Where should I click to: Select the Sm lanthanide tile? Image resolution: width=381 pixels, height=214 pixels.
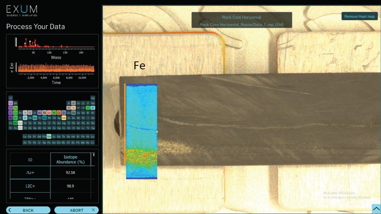tap(49, 136)
